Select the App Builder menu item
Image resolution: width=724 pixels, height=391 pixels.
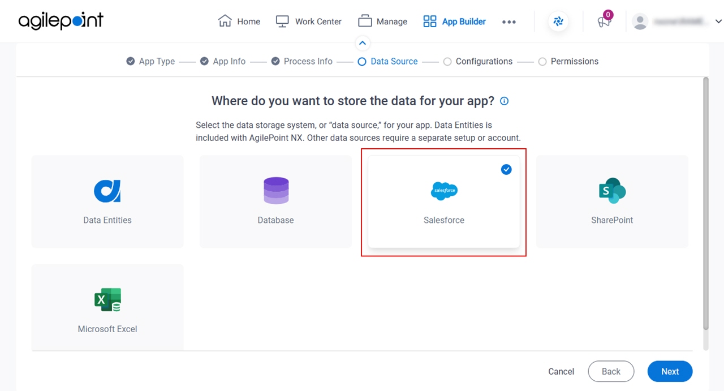[x=464, y=22]
